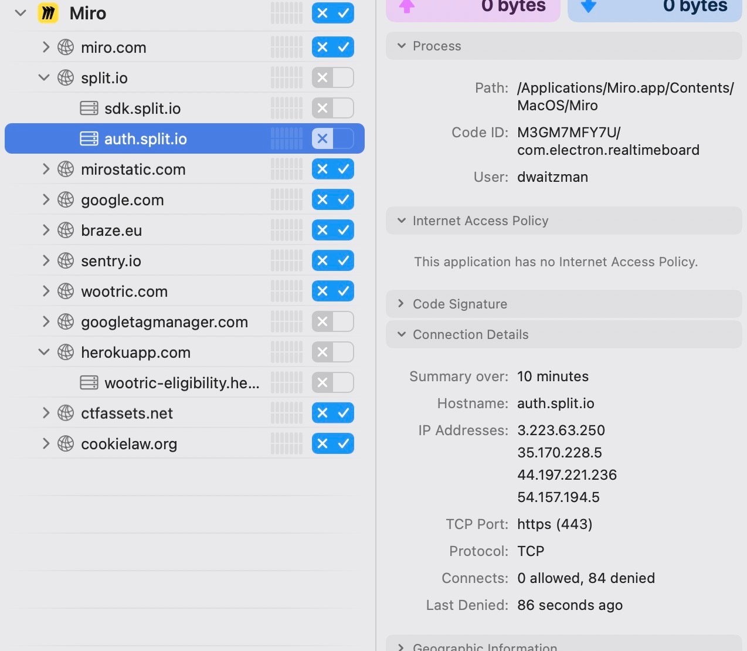Collapse the split.io domain
Image resolution: width=747 pixels, height=651 pixels.
(x=44, y=77)
